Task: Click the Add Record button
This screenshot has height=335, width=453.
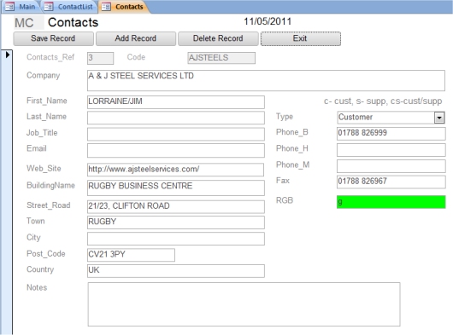Action: point(136,38)
